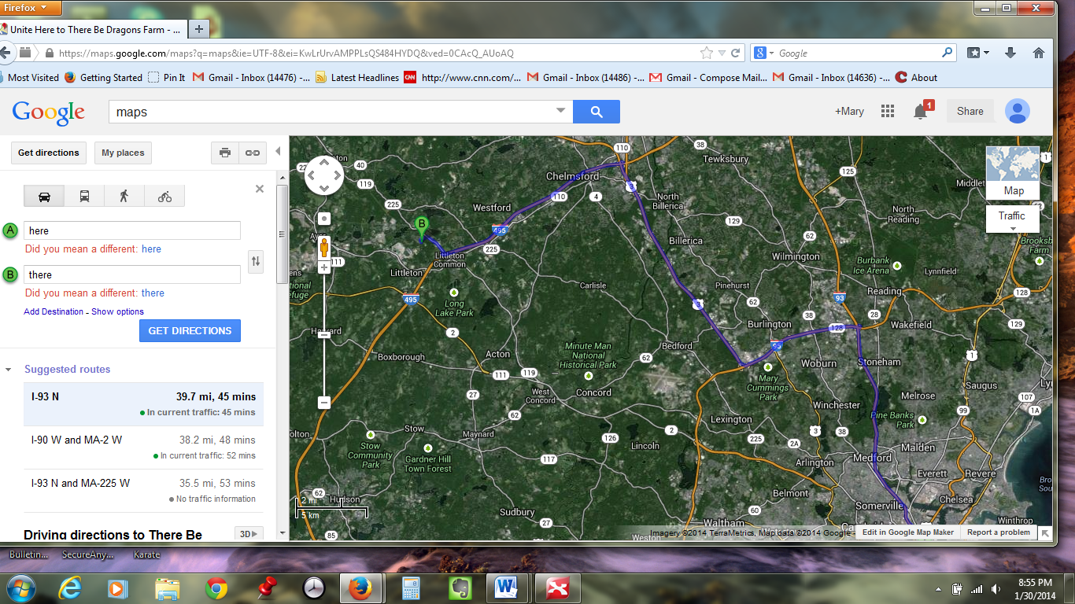Click the zoom slider handle on map
The height and width of the screenshot is (604, 1075).
[x=324, y=335]
